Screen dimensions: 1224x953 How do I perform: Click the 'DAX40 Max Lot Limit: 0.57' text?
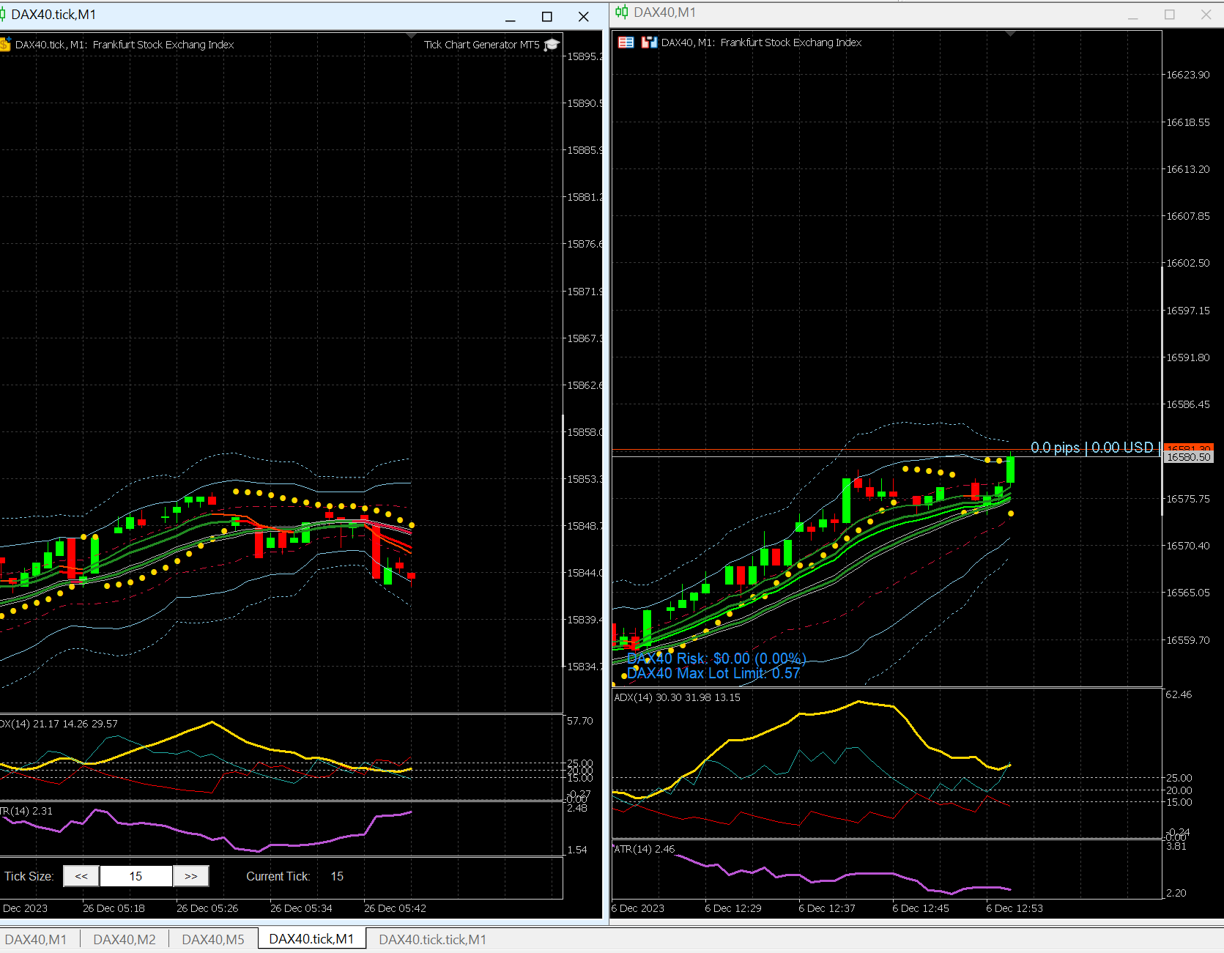point(713,673)
